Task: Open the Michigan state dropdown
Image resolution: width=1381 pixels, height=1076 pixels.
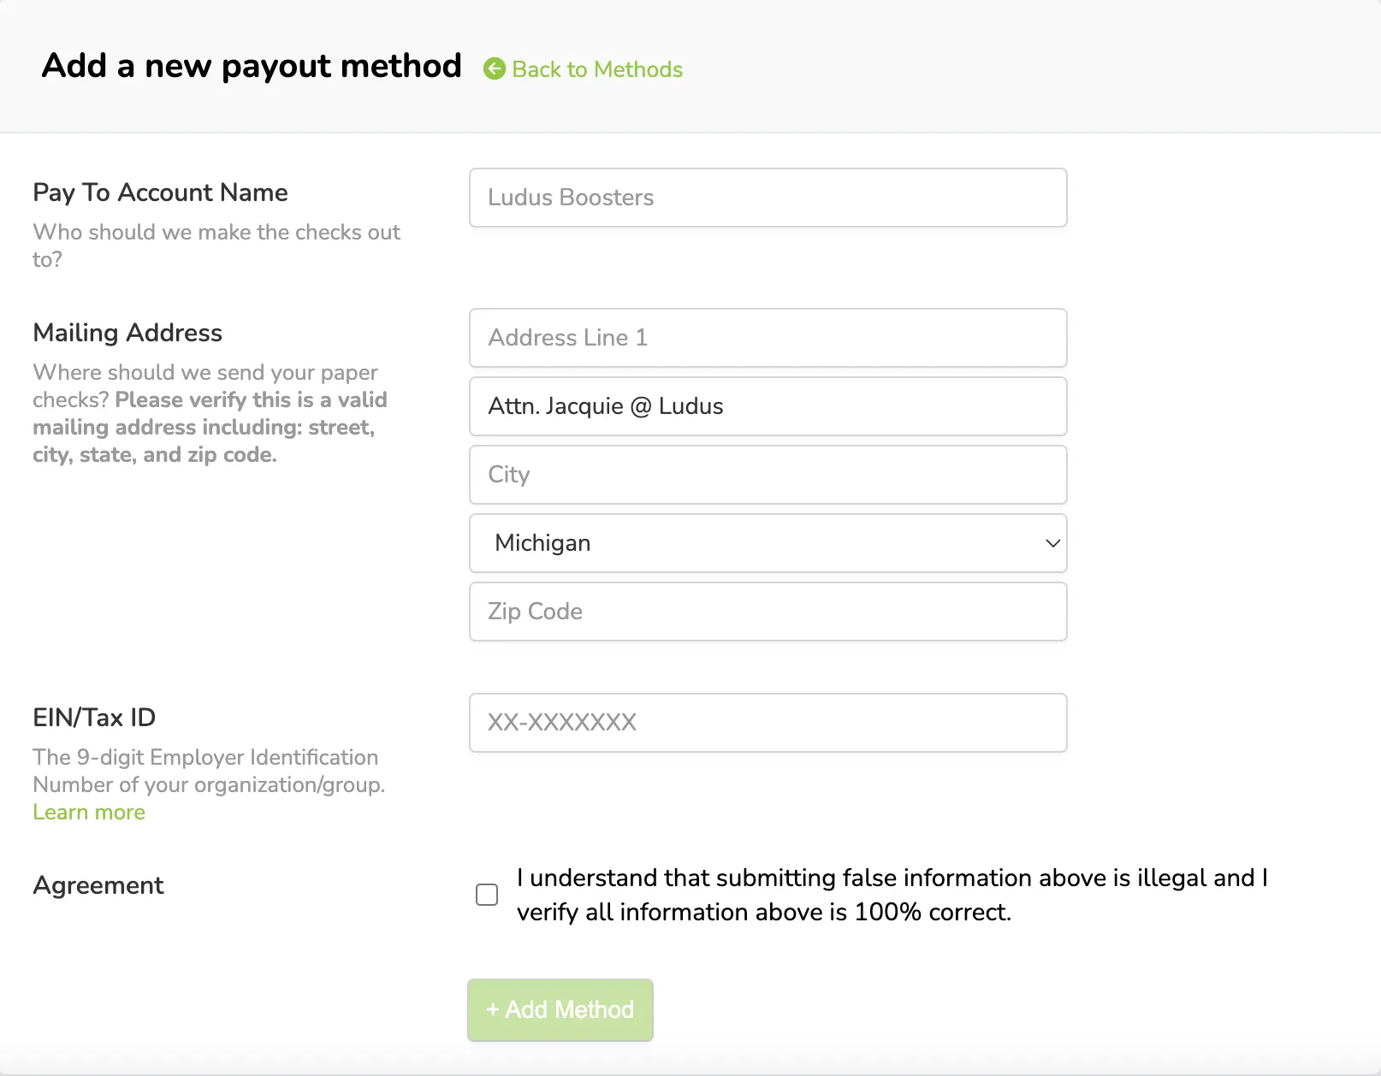Action: coord(768,543)
